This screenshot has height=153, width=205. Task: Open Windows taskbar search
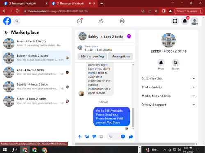click(x=14, y=150)
